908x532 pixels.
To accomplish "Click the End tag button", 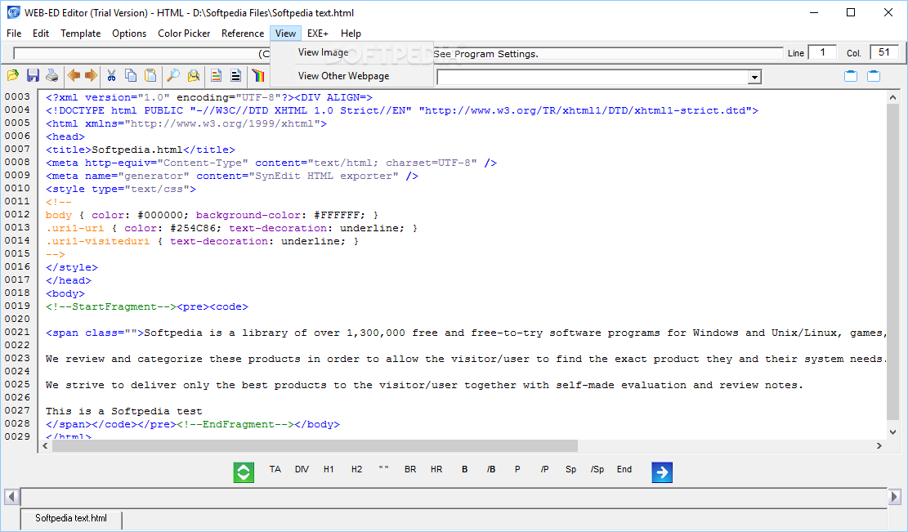I will [624, 469].
